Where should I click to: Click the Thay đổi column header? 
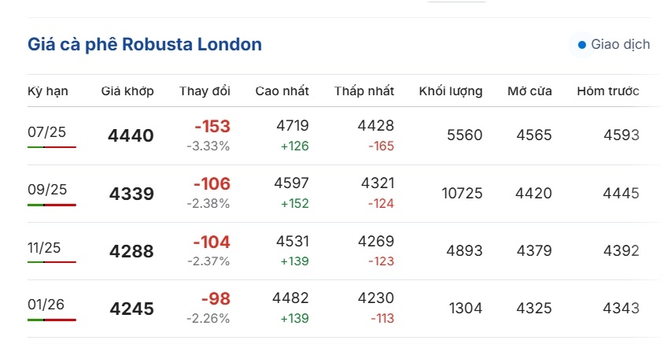(x=205, y=91)
